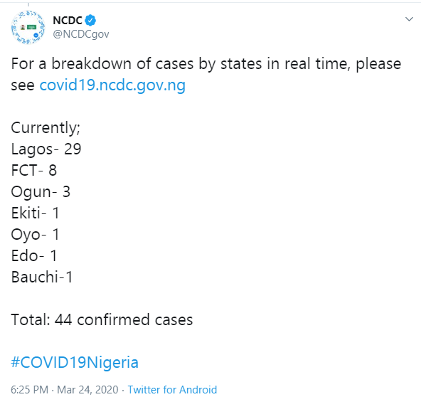Open the NCDC profile avatar image
Screen dimensions: 421x397
click(x=28, y=27)
